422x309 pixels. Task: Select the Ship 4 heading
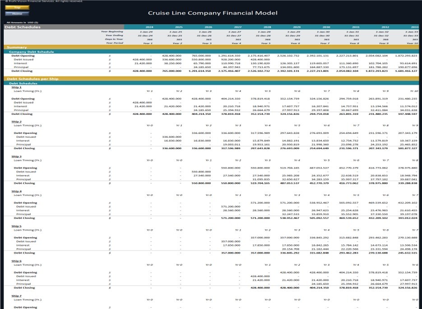16,191
